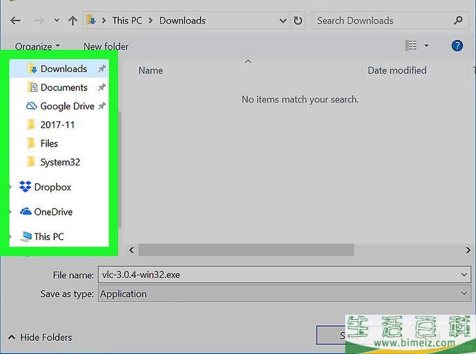Select the System32 folder in sidebar
Screen dimensions: 476x354
pos(60,162)
